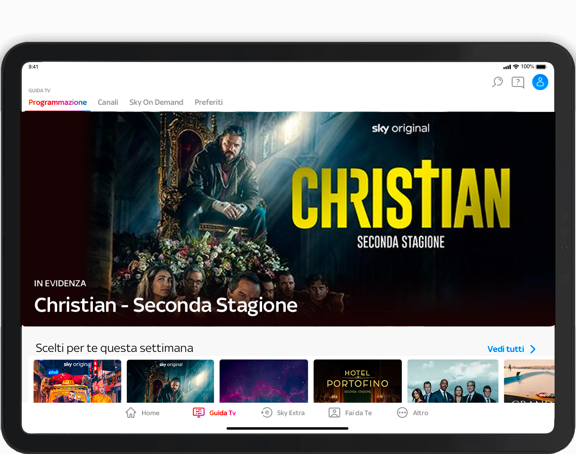Open the search magnifier icon
Screen dimensions: 576x454
497,82
